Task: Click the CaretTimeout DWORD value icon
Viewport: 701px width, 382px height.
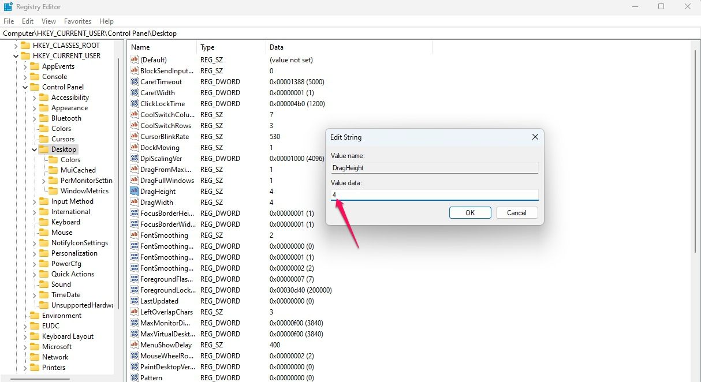Action: [x=135, y=82]
